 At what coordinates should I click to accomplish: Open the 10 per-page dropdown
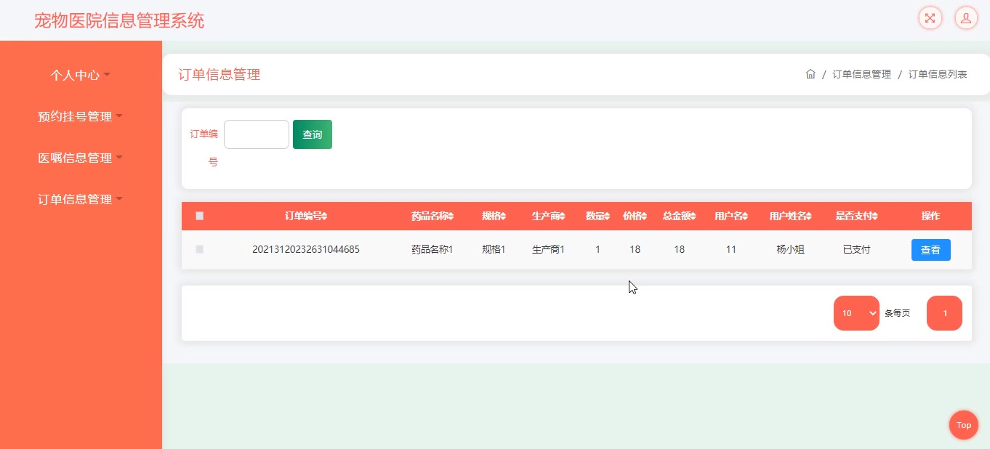click(856, 313)
